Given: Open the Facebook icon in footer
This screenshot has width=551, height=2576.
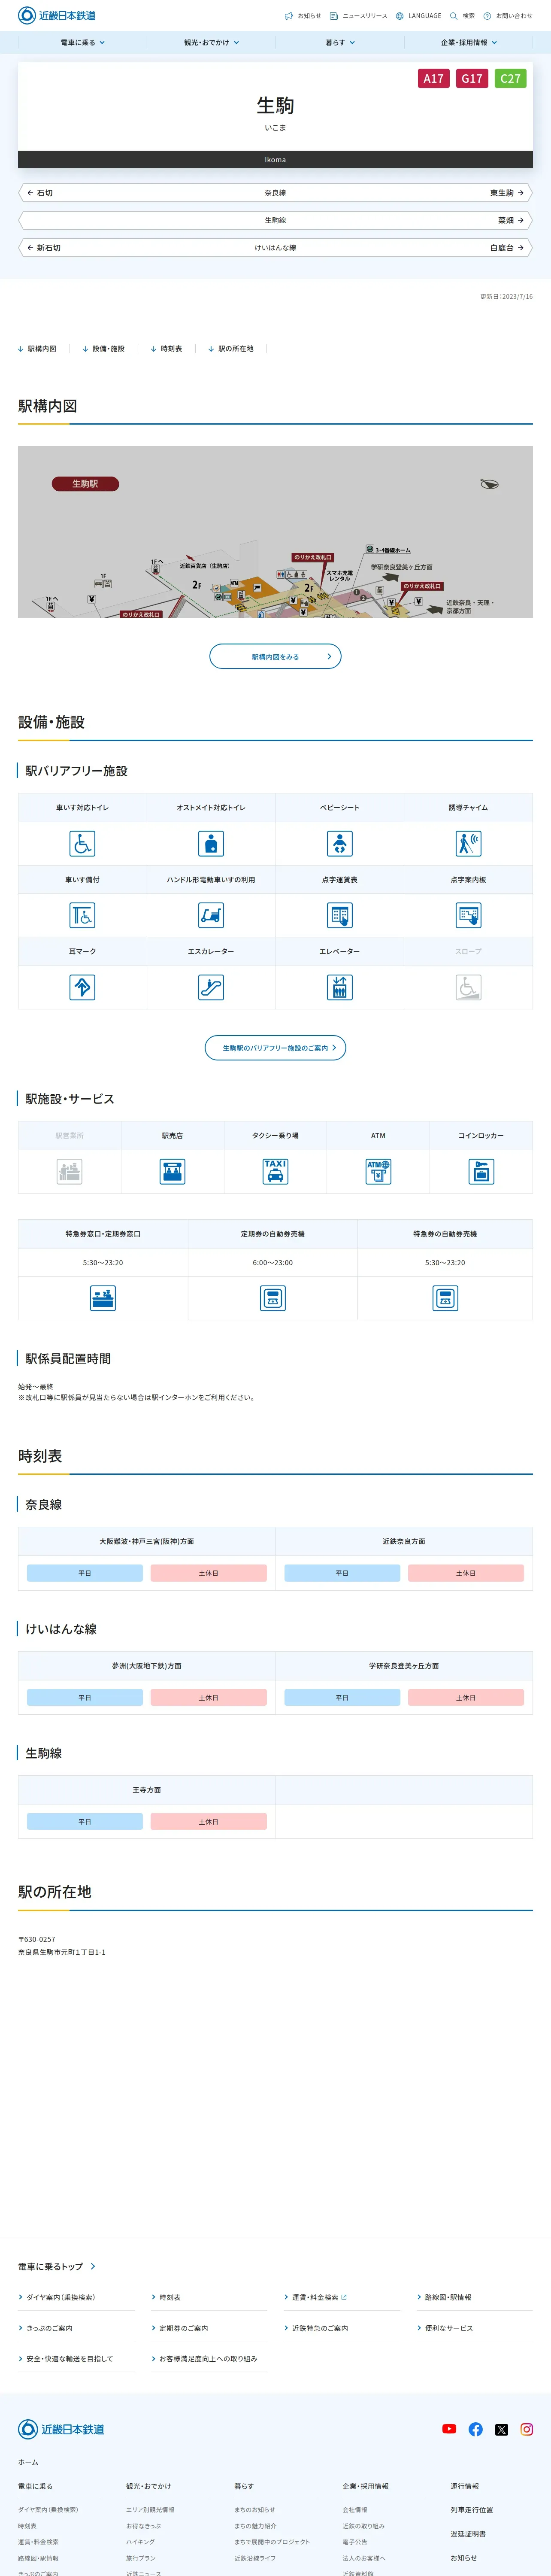Looking at the screenshot, I should pyautogui.click(x=475, y=2429).
